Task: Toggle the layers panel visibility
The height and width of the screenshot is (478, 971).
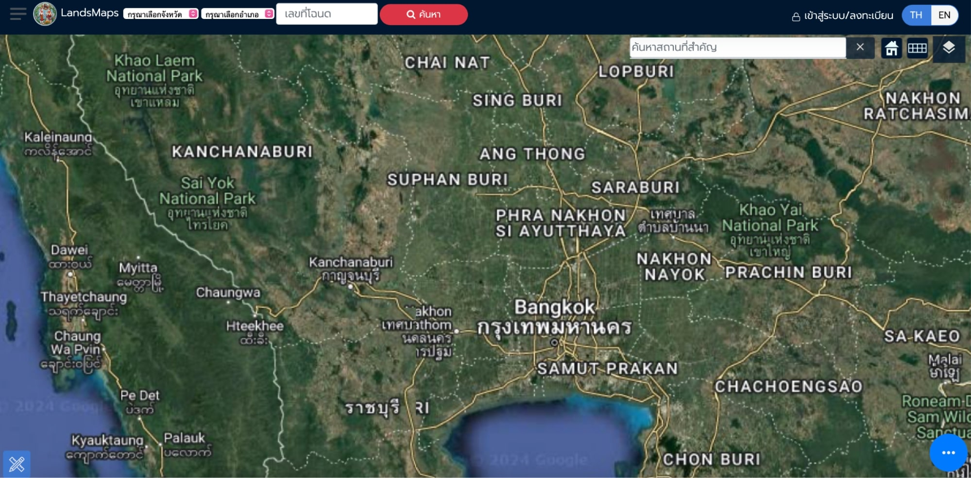Action: [x=950, y=48]
